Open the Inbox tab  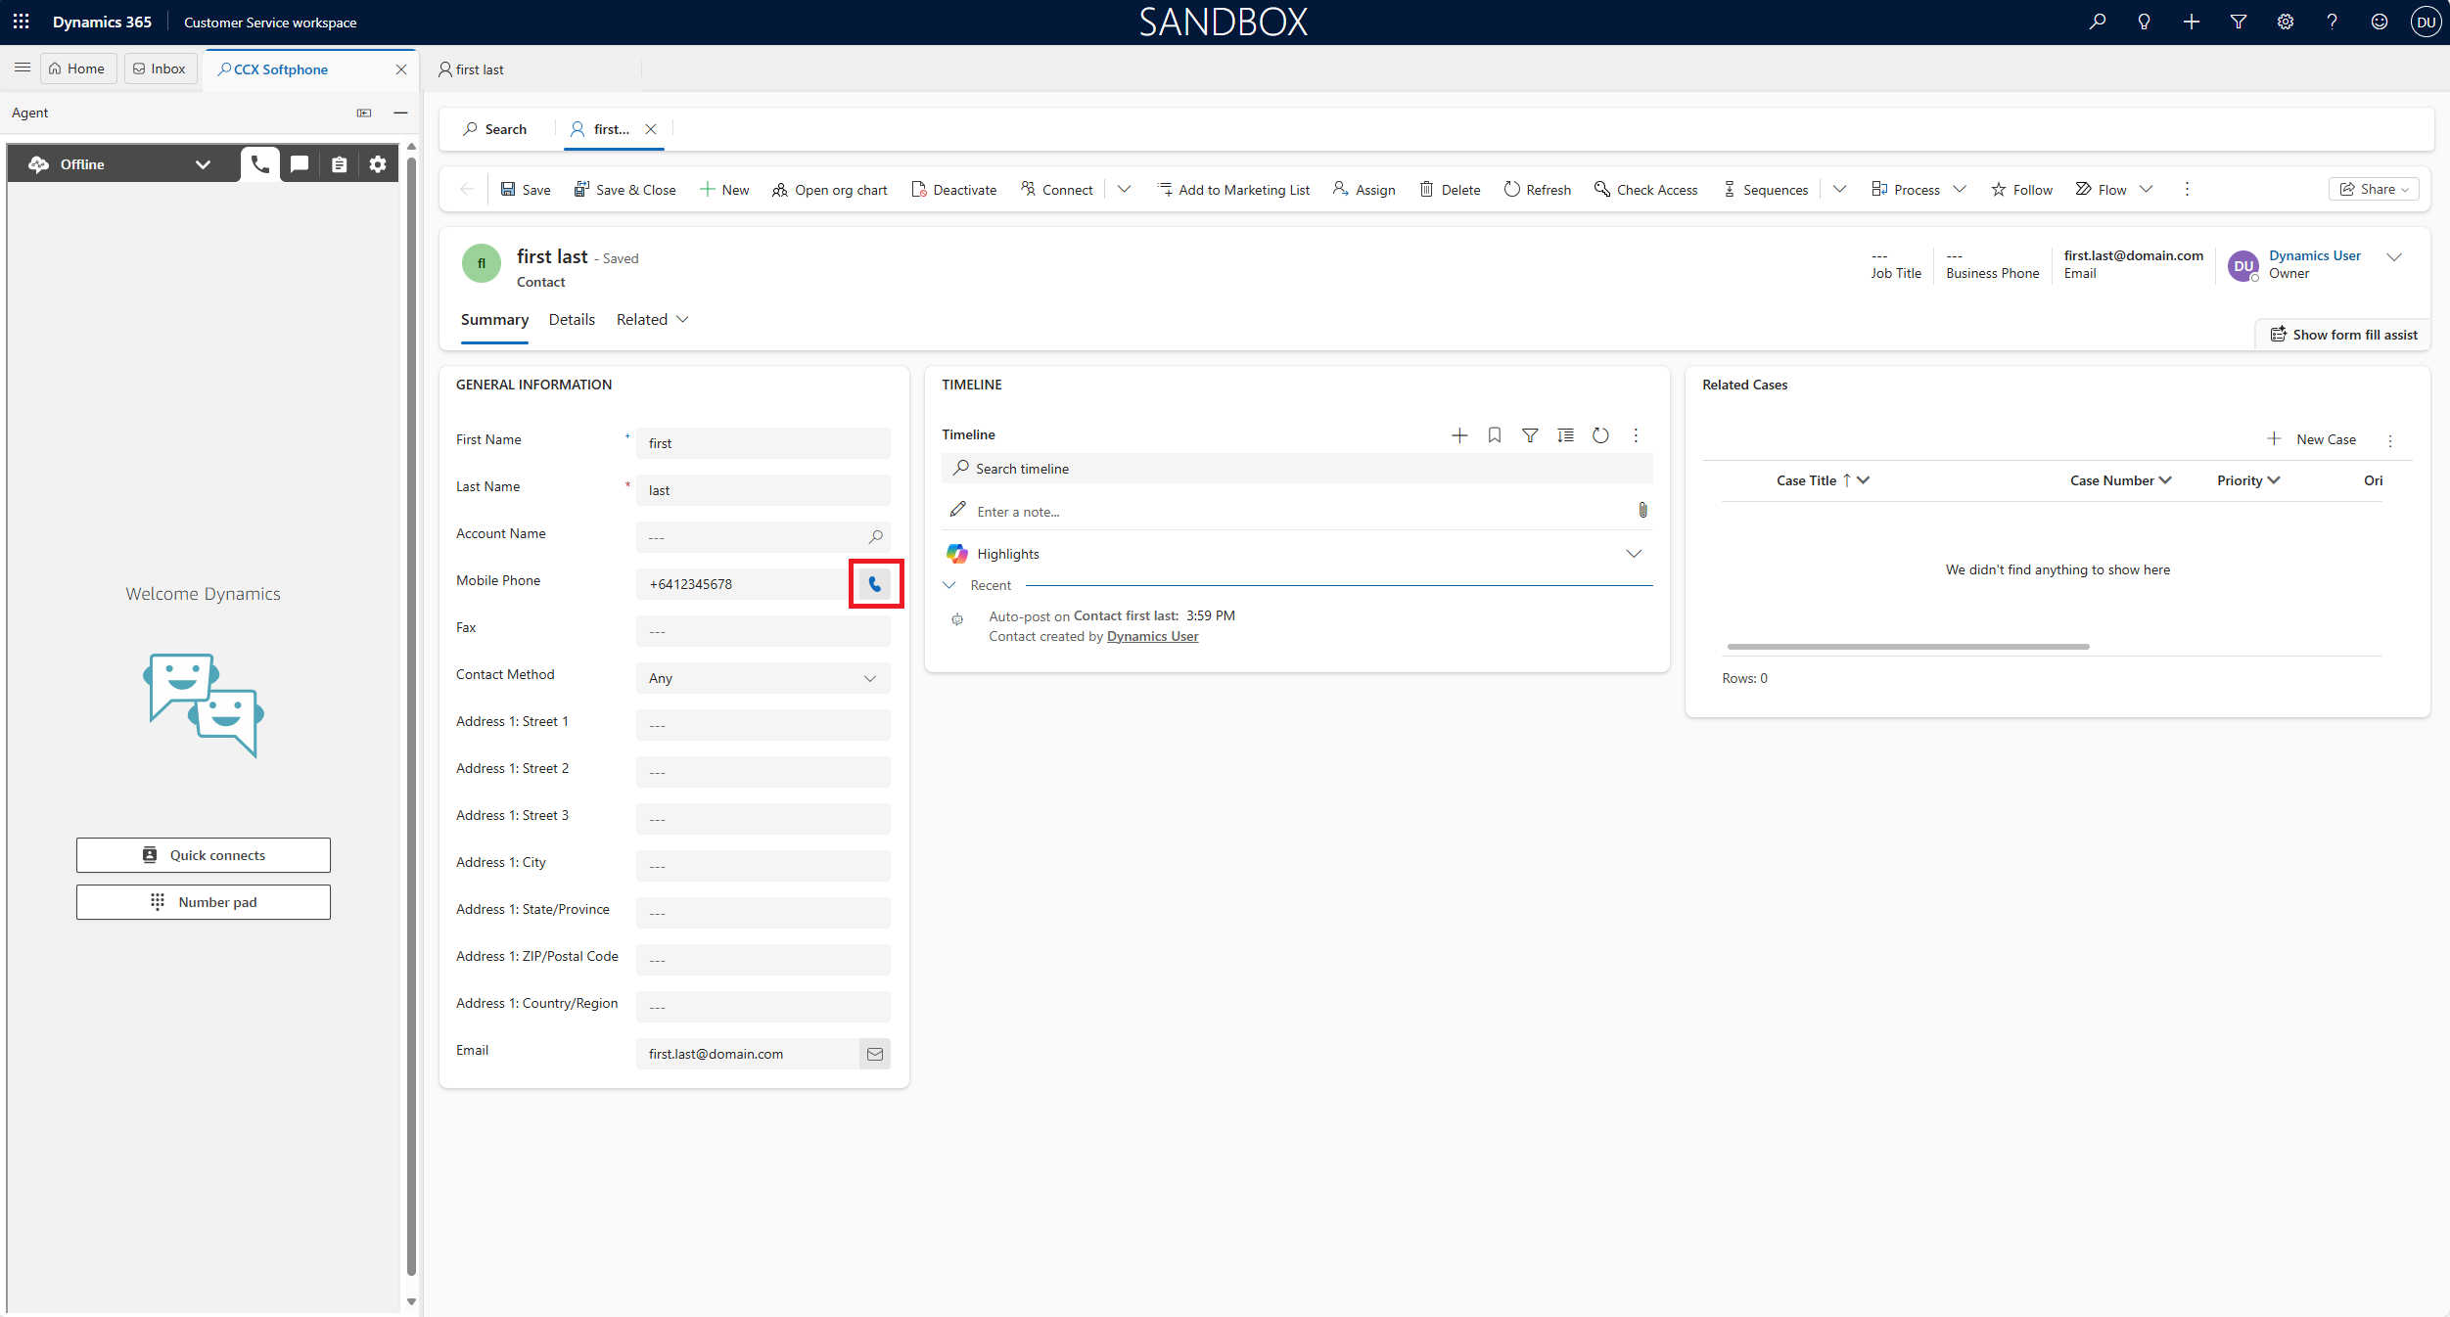[x=160, y=68]
